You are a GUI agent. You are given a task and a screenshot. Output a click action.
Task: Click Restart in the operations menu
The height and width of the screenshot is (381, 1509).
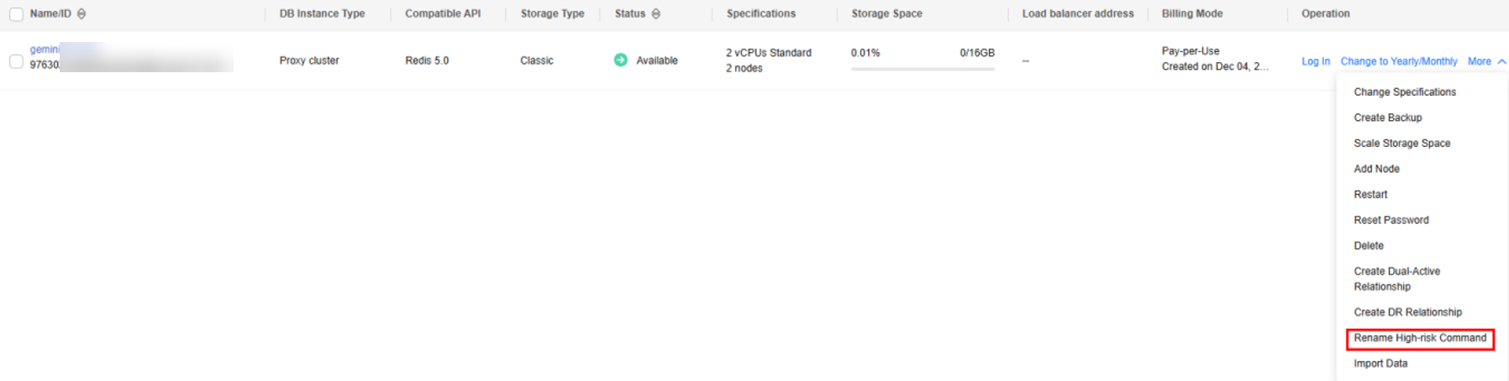click(1371, 195)
